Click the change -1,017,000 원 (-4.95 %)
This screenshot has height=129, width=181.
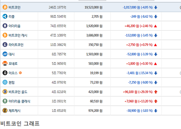pos(138,7)
